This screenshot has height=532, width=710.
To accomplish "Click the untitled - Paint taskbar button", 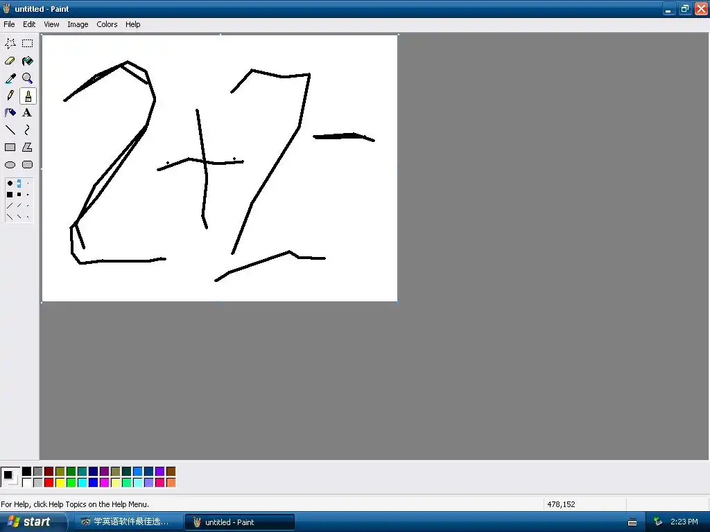I will pos(240,522).
